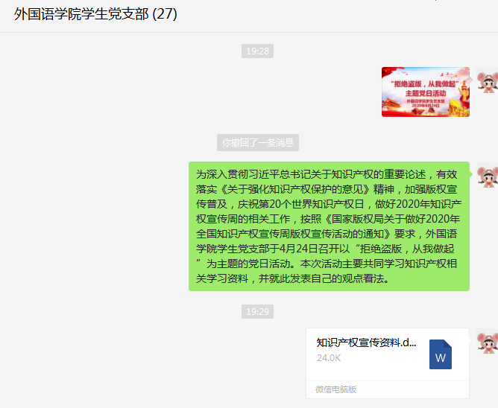Viewport: 498px width, 408px height.
Task: Open the Word document icon in file card
Action: click(x=440, y=354)
